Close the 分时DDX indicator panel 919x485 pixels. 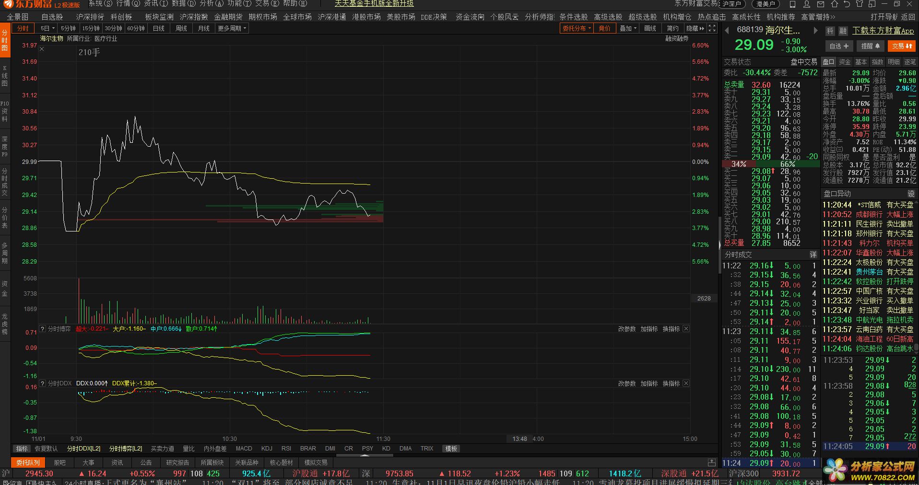click(x=686, y=383)
